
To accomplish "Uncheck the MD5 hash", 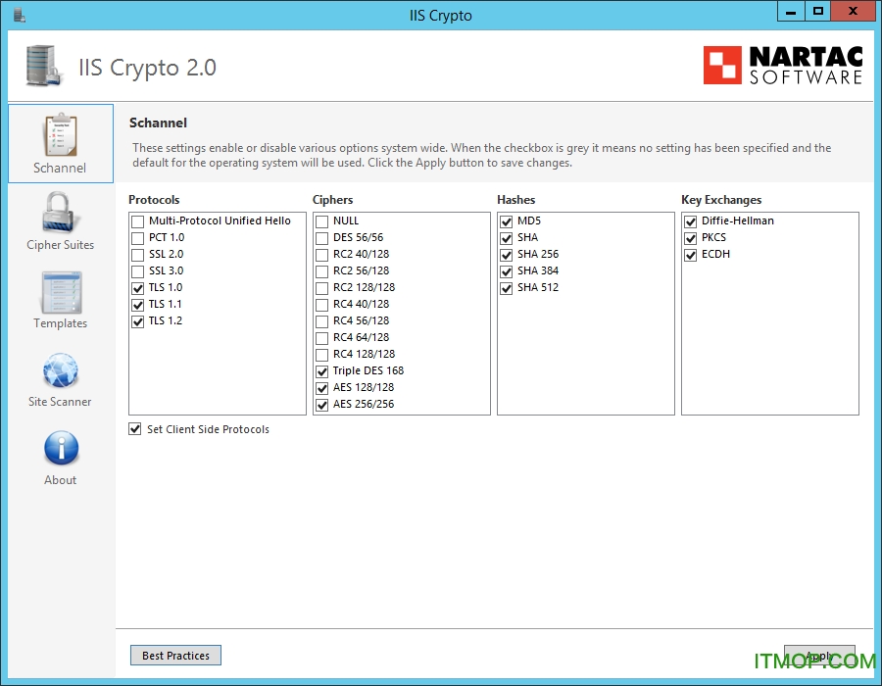I will (x=507, y=220).
